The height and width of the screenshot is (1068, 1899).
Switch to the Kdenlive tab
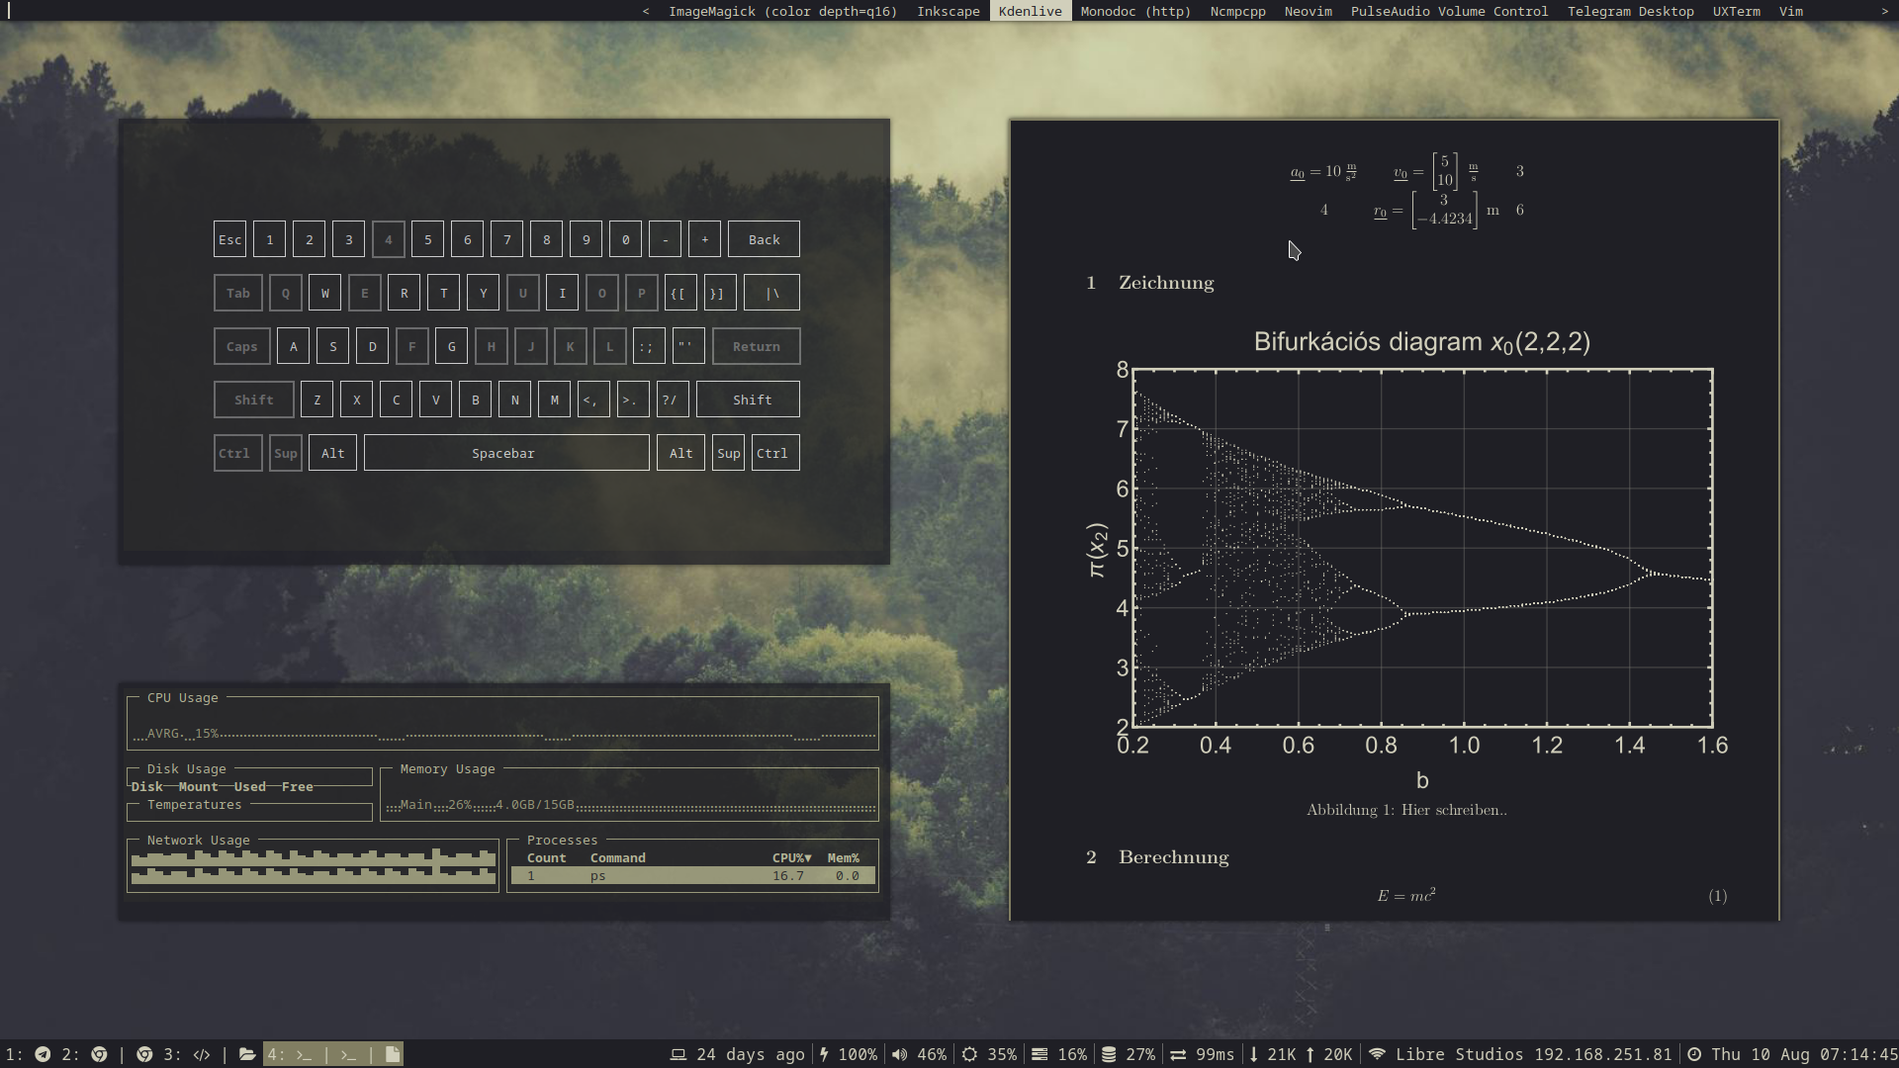pyautogui.click(x=1030, y=11)
